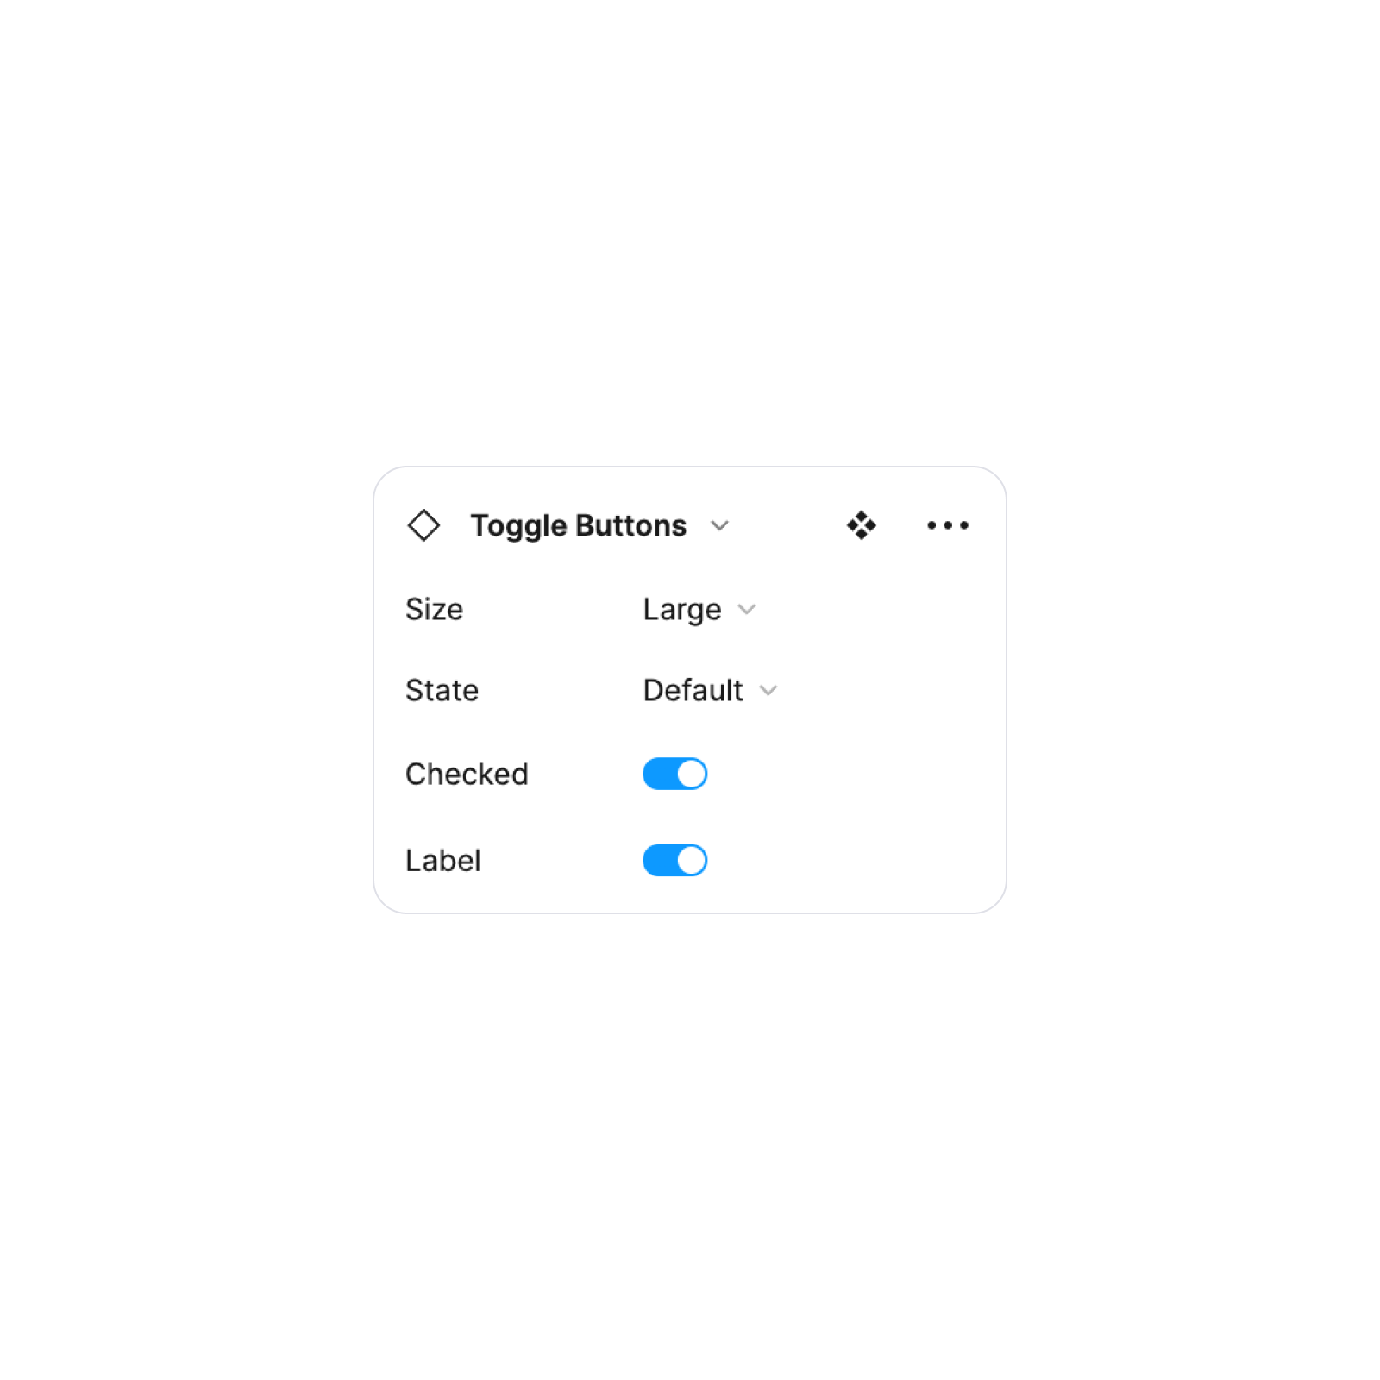Screen dimensions: 1380x1380
Task: Click the four-diamond go to main component icon
Action: point(861,525)
